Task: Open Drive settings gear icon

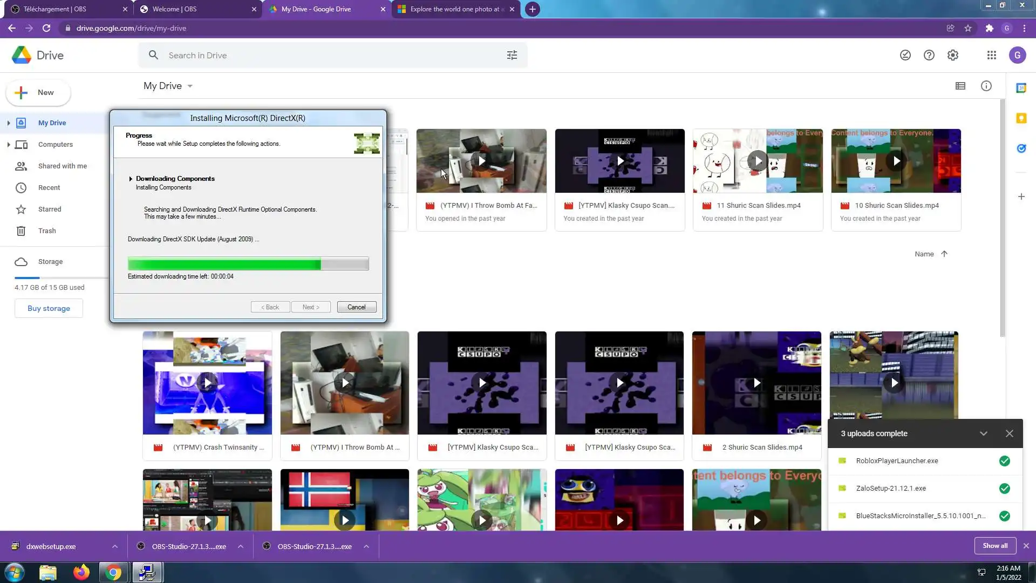Action: [x=952, y=55]
